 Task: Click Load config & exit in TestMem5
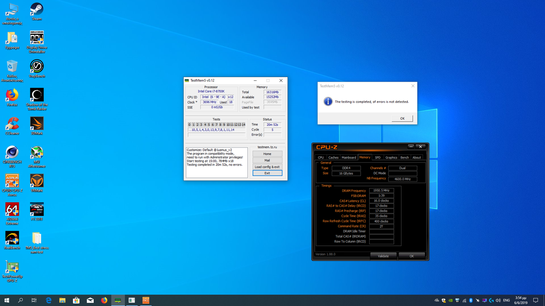tap(267, 167)
